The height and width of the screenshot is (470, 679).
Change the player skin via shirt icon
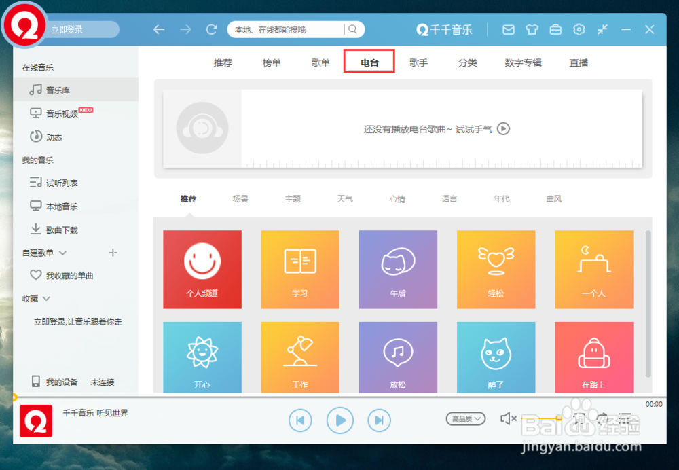tap(532, 29)
